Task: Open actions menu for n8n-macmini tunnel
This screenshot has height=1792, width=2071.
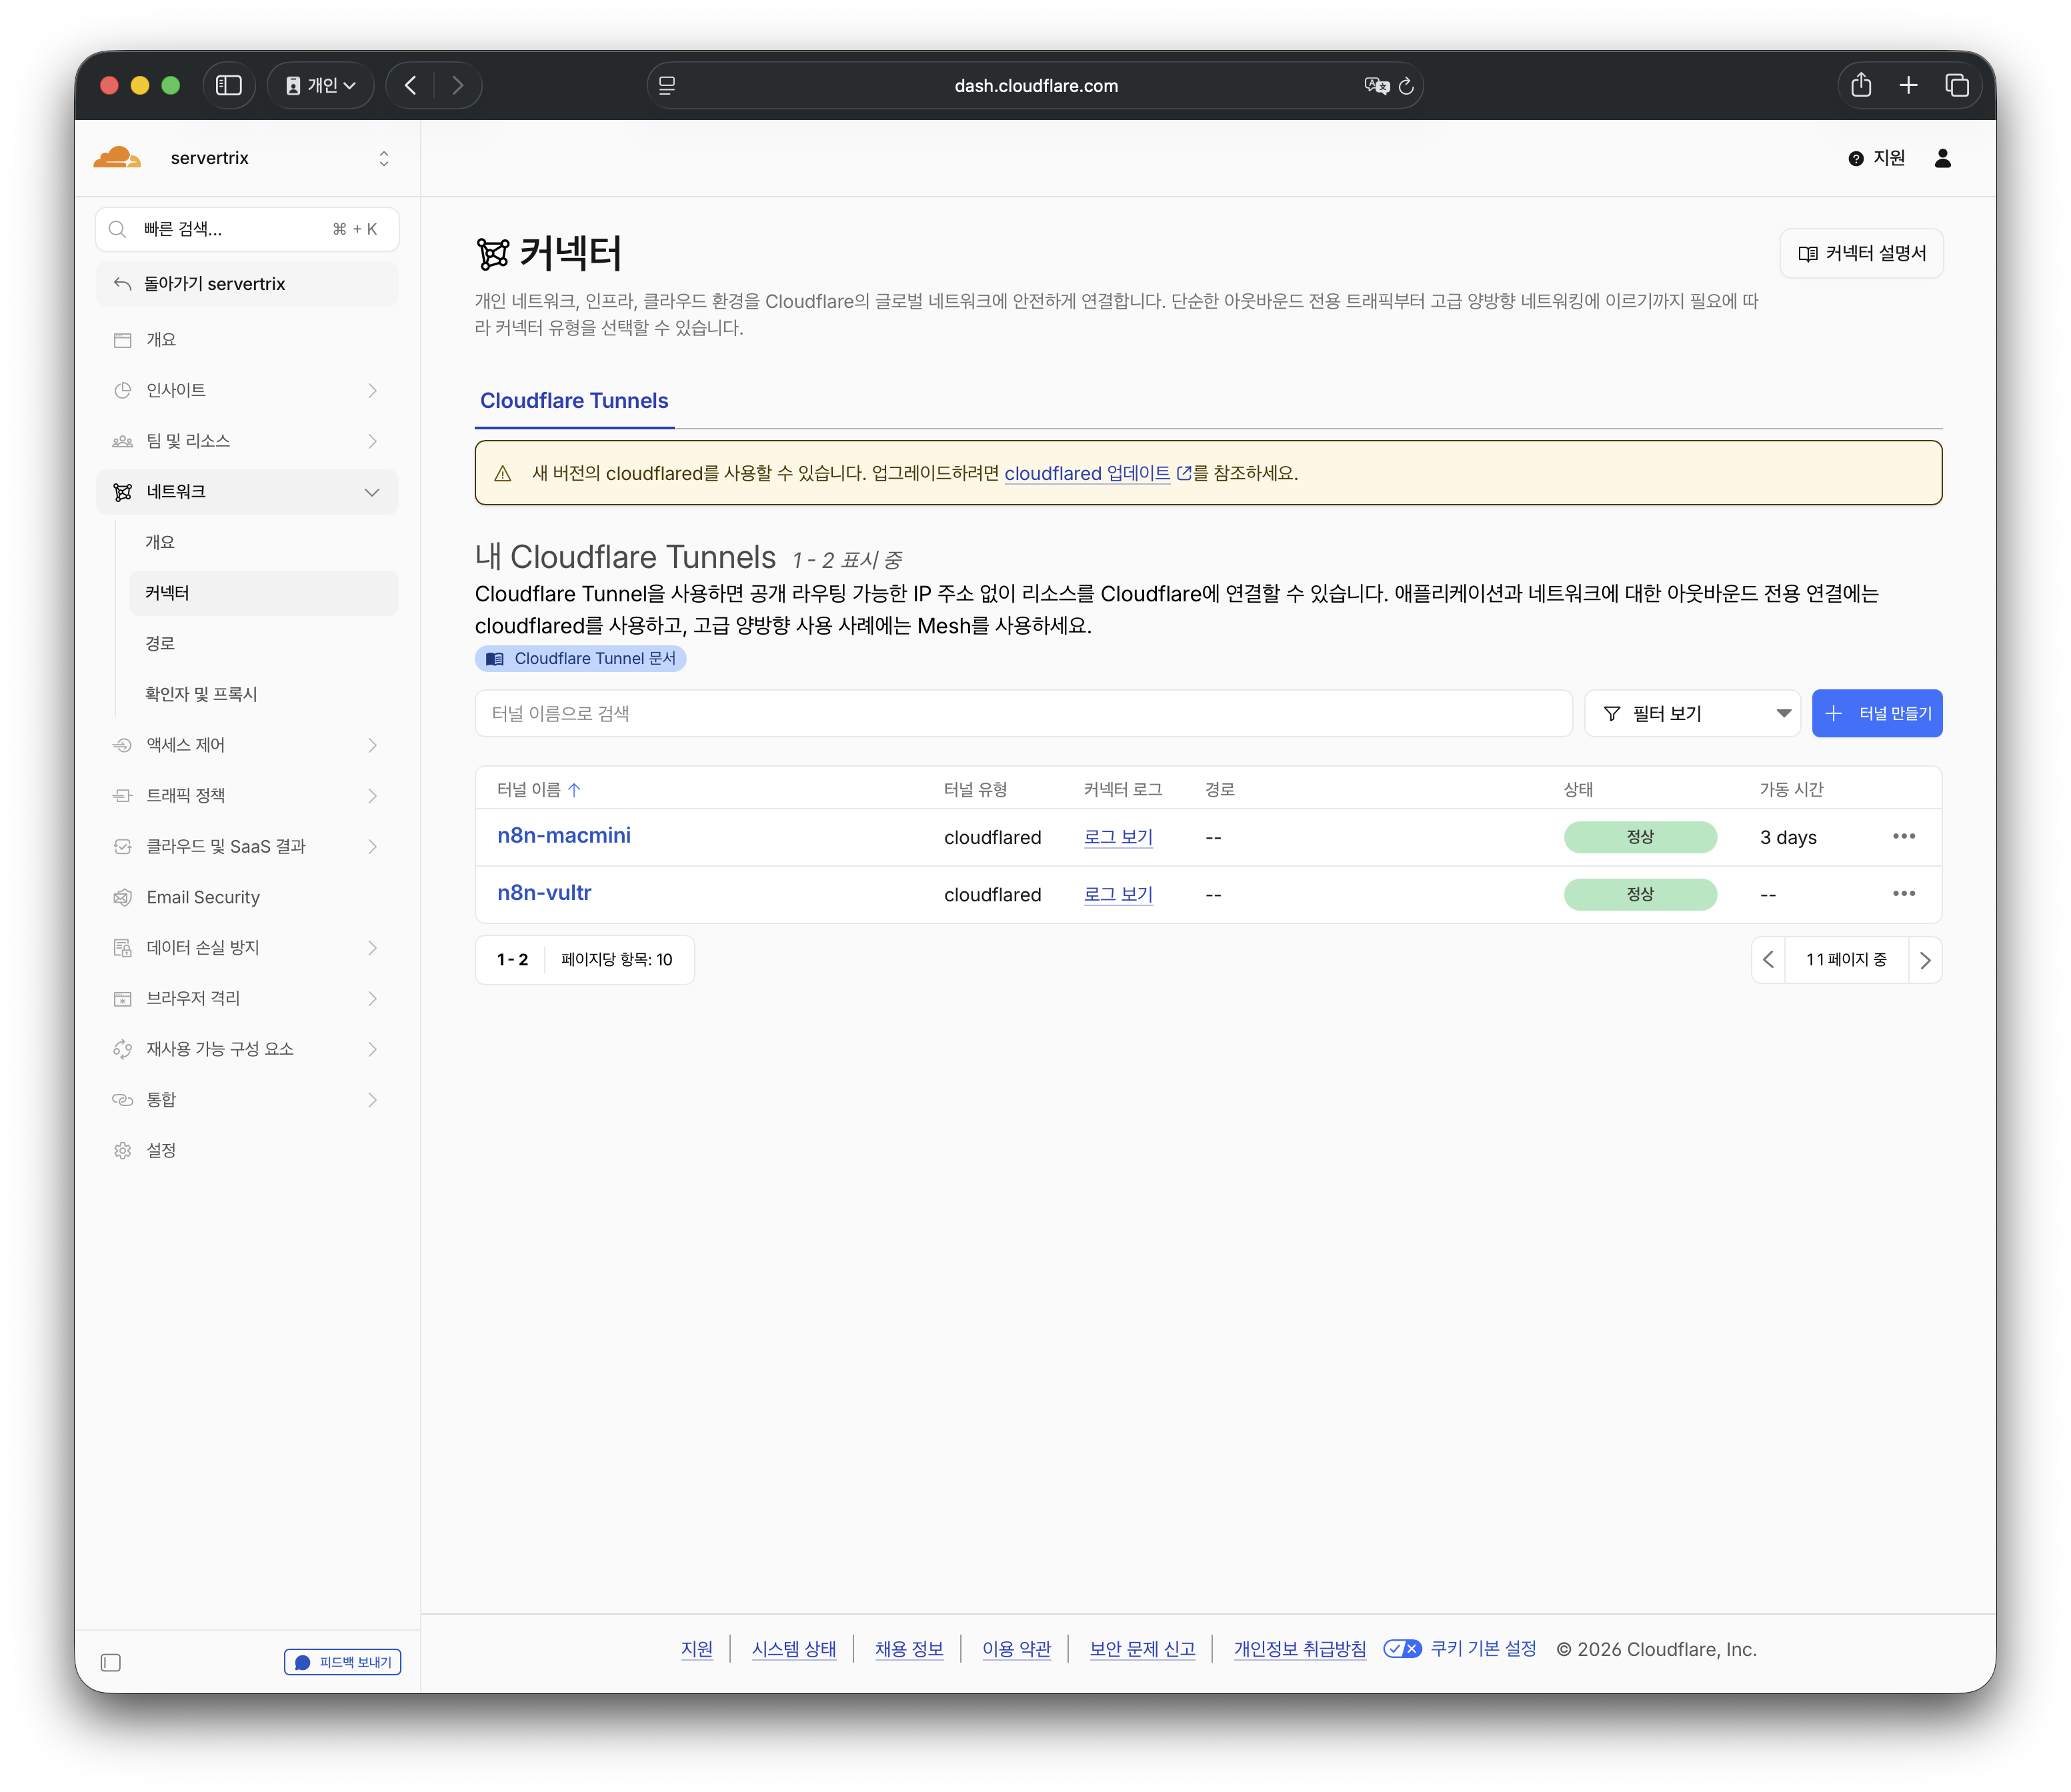Action: 1903,837
